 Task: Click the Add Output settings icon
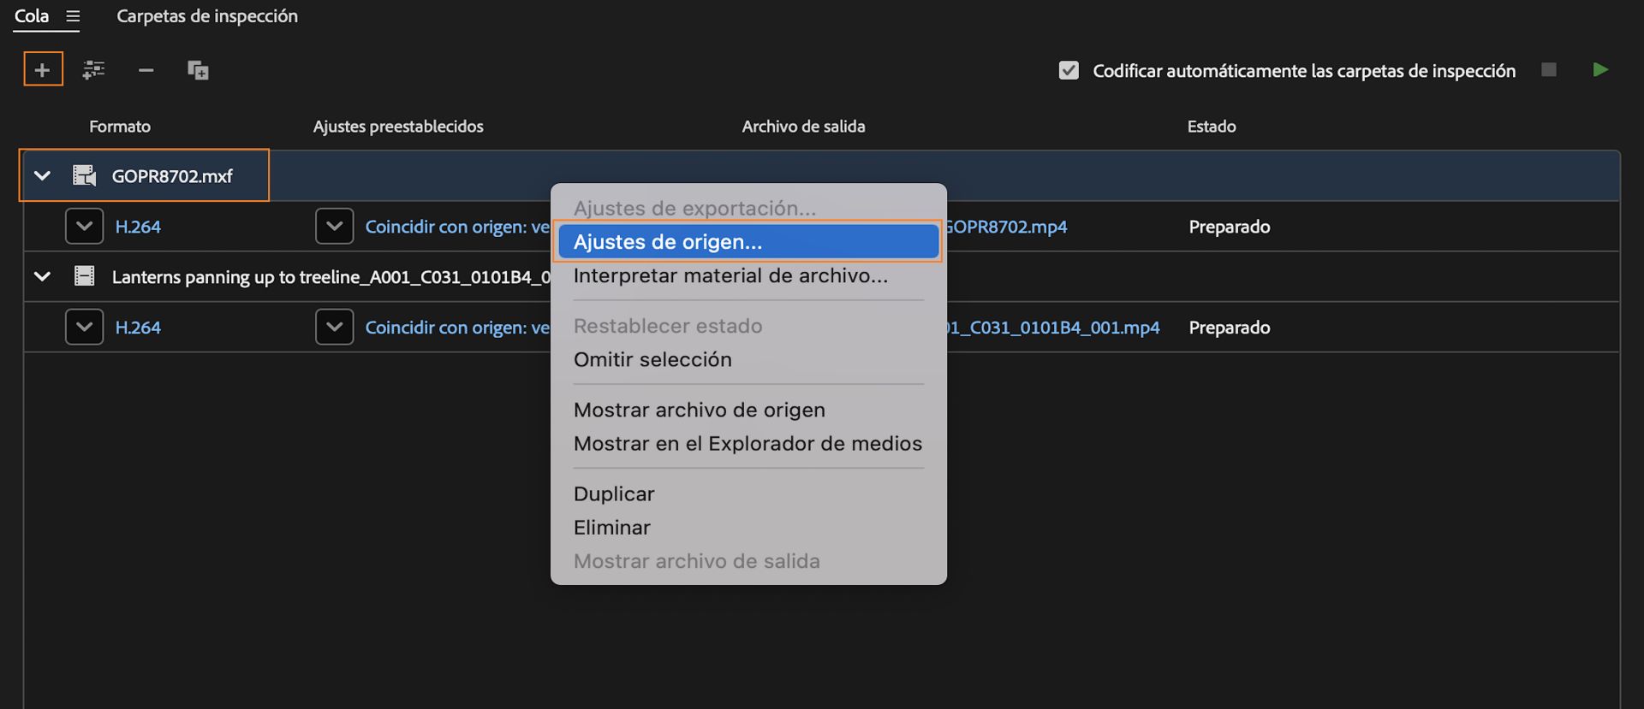coord(93,70)
